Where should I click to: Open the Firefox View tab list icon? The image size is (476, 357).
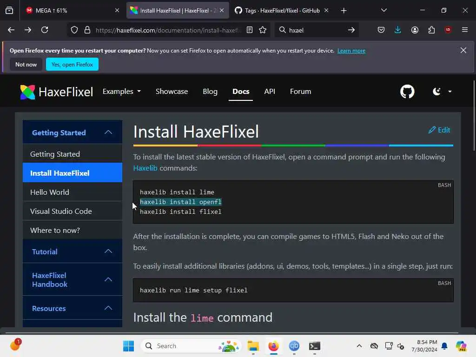(9, 10)
